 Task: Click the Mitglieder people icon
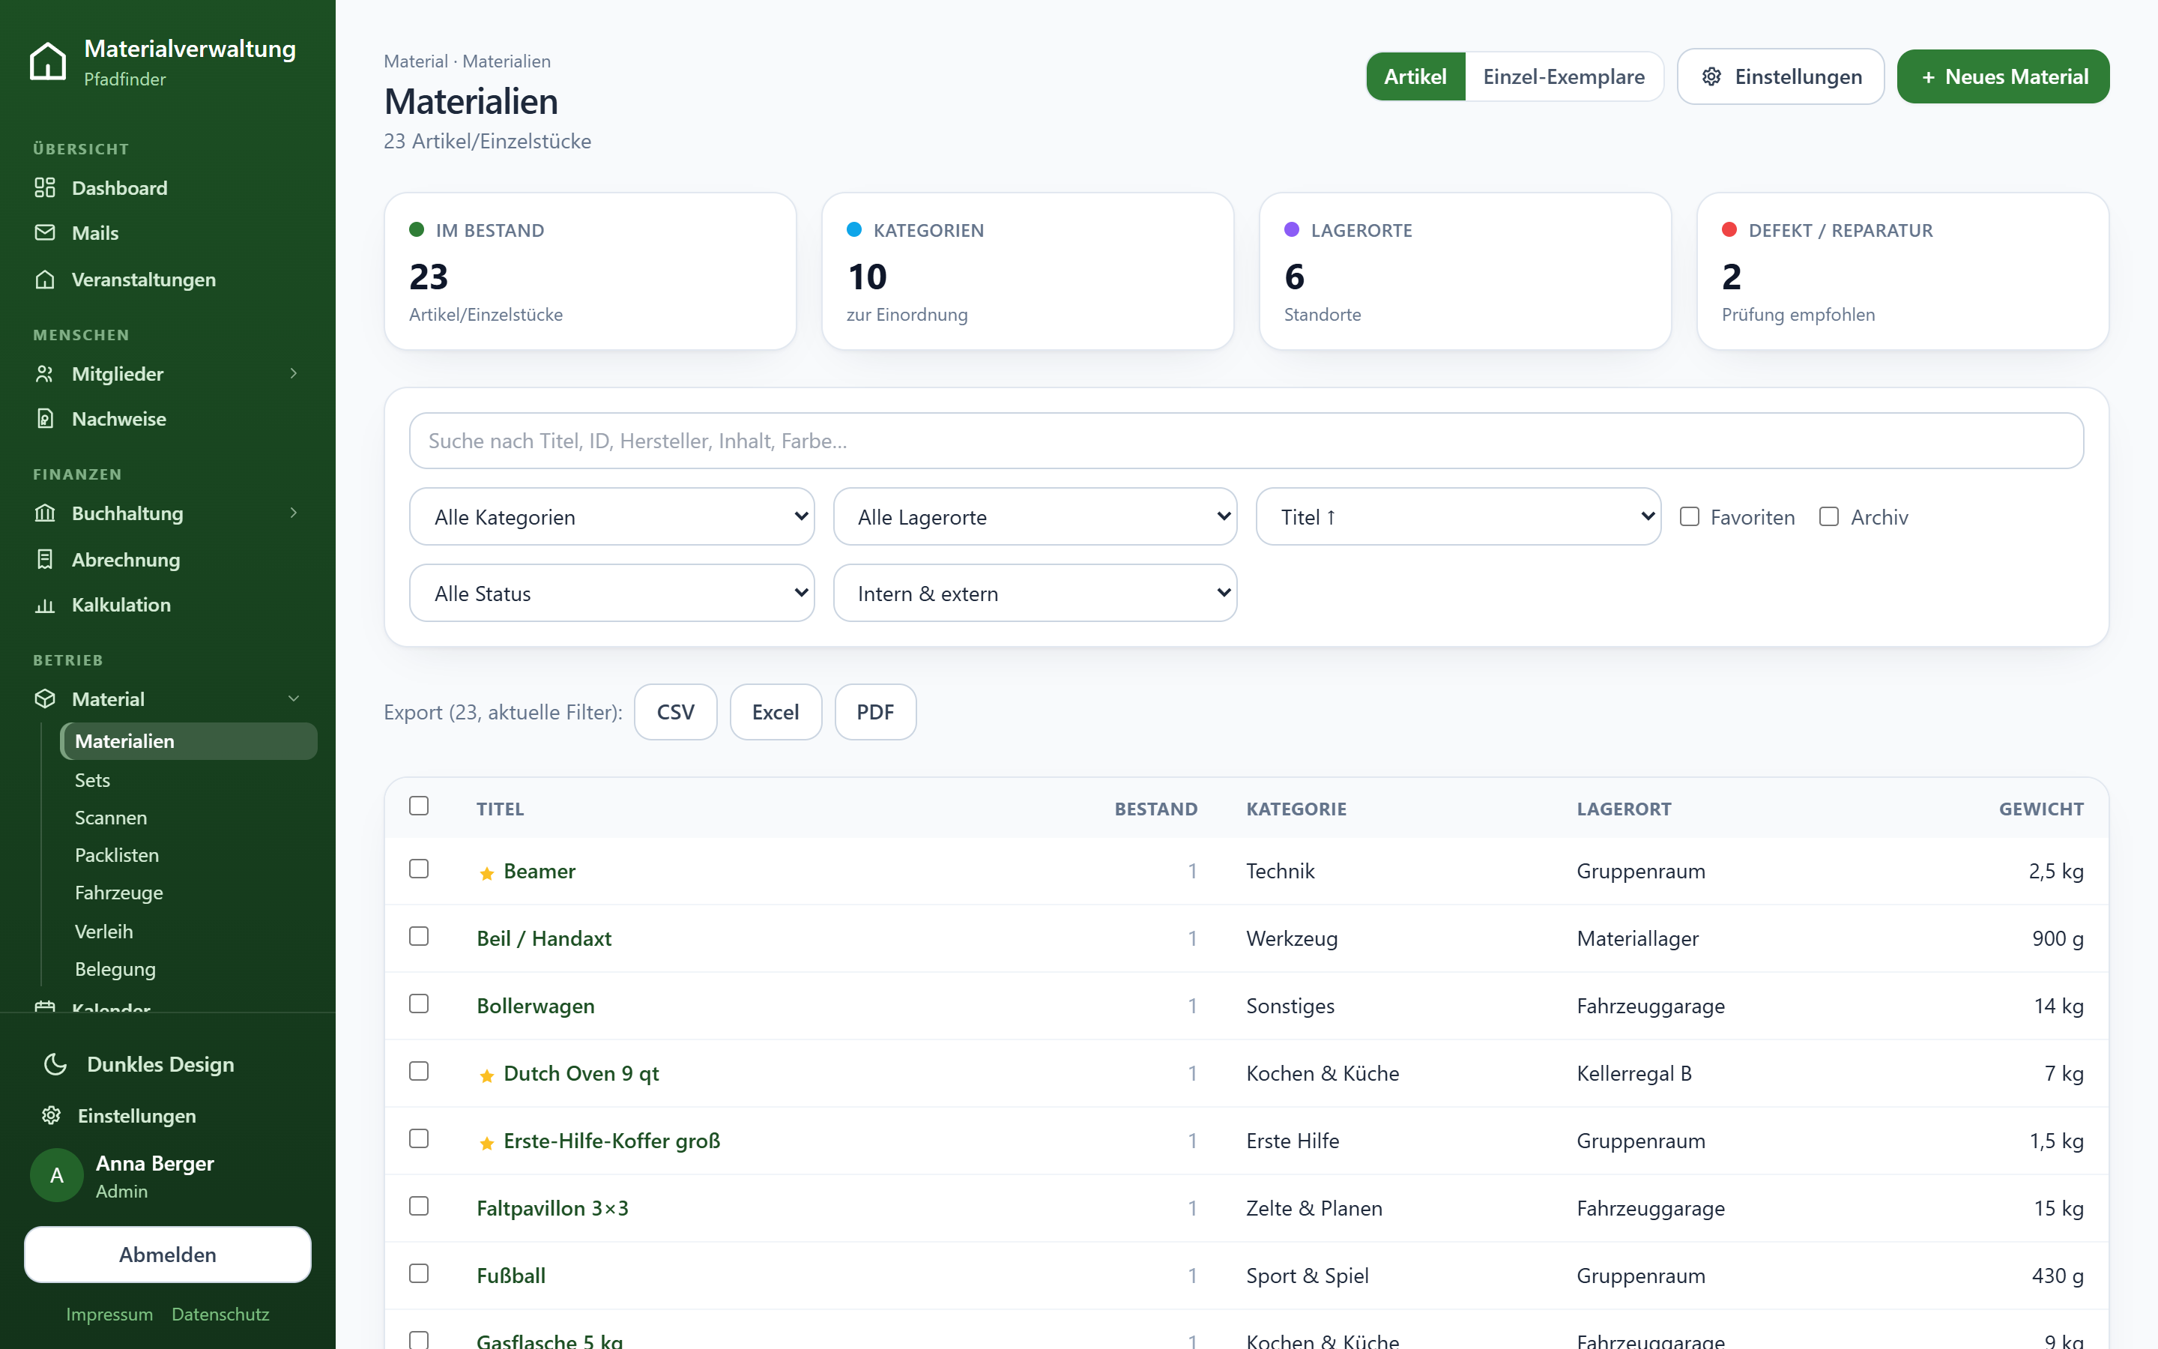(x=45, y=374)
